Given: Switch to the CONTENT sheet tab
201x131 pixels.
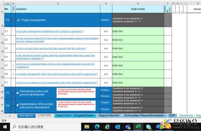Looking at the screenshot, I should point(45,116).
